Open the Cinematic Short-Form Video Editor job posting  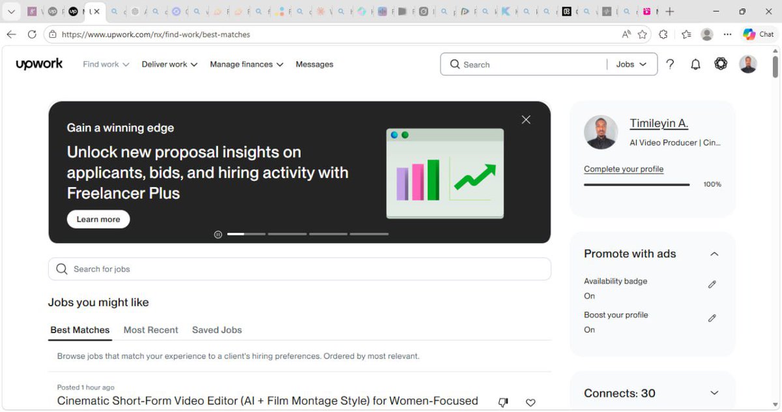[268, 401]
